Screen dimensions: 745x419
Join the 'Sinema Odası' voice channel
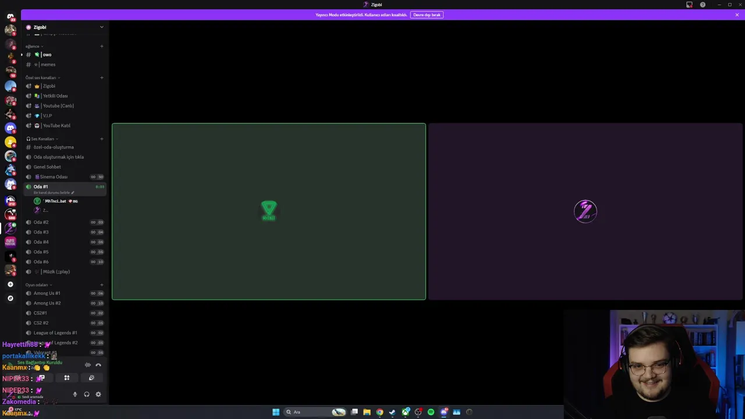pos(65,177)
